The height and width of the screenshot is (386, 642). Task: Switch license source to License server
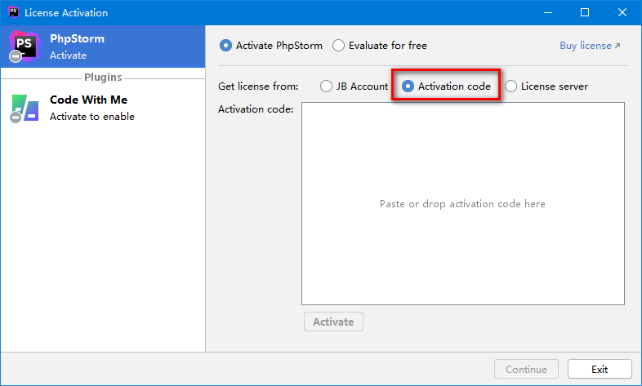tap(511, 87)
